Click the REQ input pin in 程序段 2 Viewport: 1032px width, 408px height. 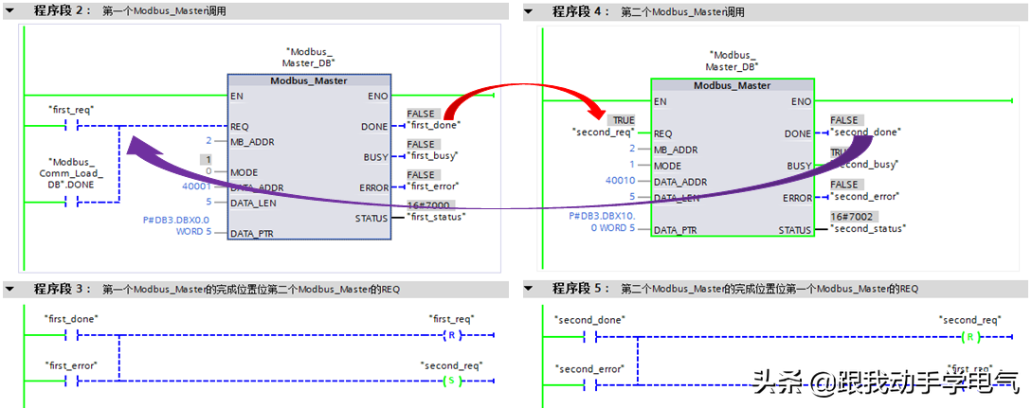pyautogui.click(x=240, y=126)
